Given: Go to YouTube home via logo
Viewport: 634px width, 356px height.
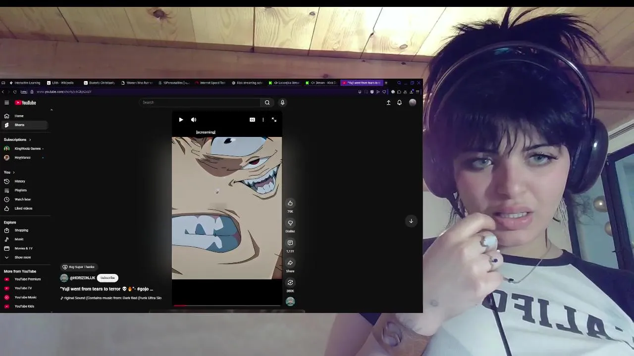Looking at the screenshot, I should 25,102.
